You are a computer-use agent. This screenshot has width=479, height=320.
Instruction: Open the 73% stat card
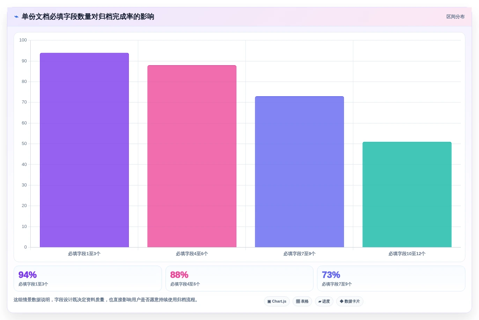(x=391, y=279)
